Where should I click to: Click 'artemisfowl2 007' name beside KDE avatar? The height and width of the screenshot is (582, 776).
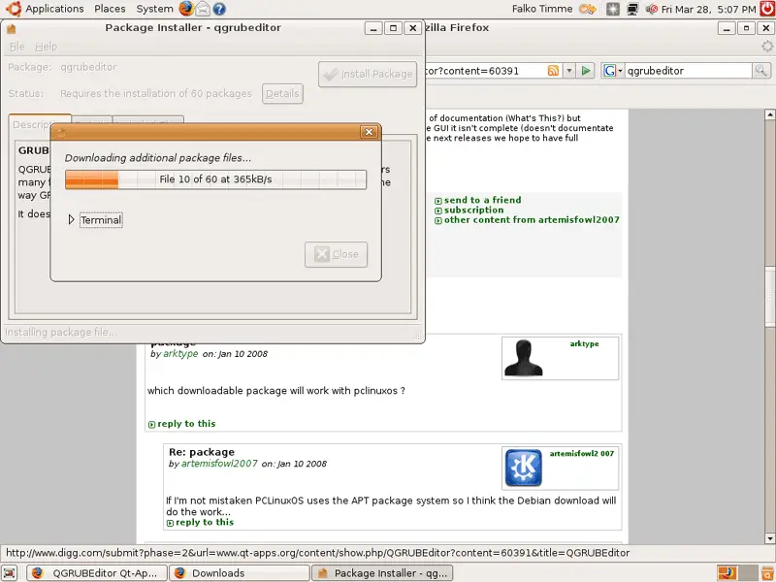tap(581, 453)
